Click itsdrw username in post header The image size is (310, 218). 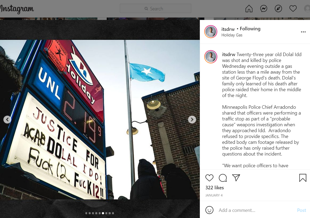coord(228,29)
